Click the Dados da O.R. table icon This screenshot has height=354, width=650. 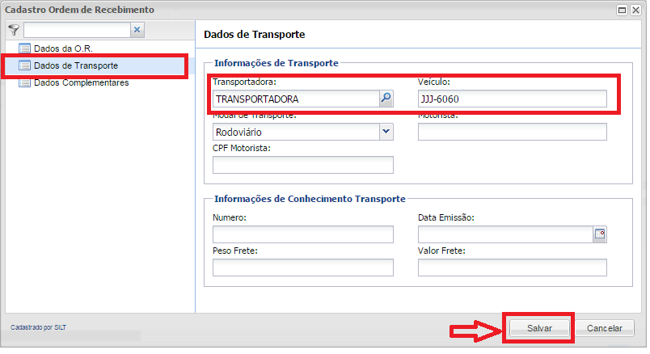(24, 48)
